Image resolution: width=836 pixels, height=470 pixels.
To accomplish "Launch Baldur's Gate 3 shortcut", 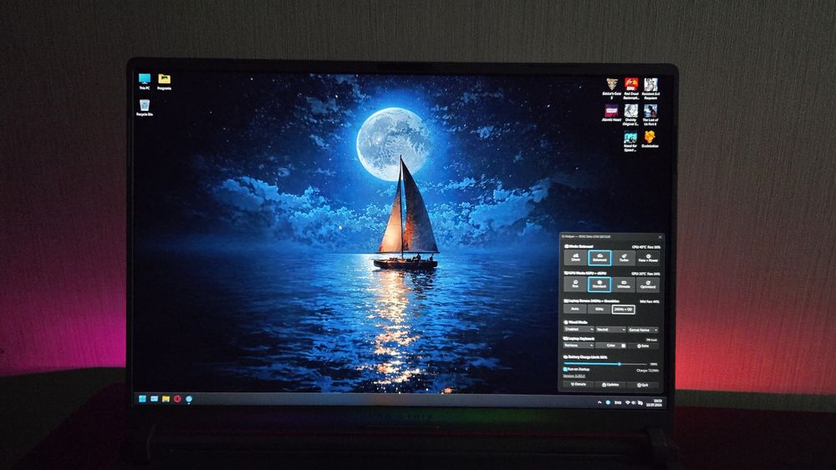I will [612, 88].
